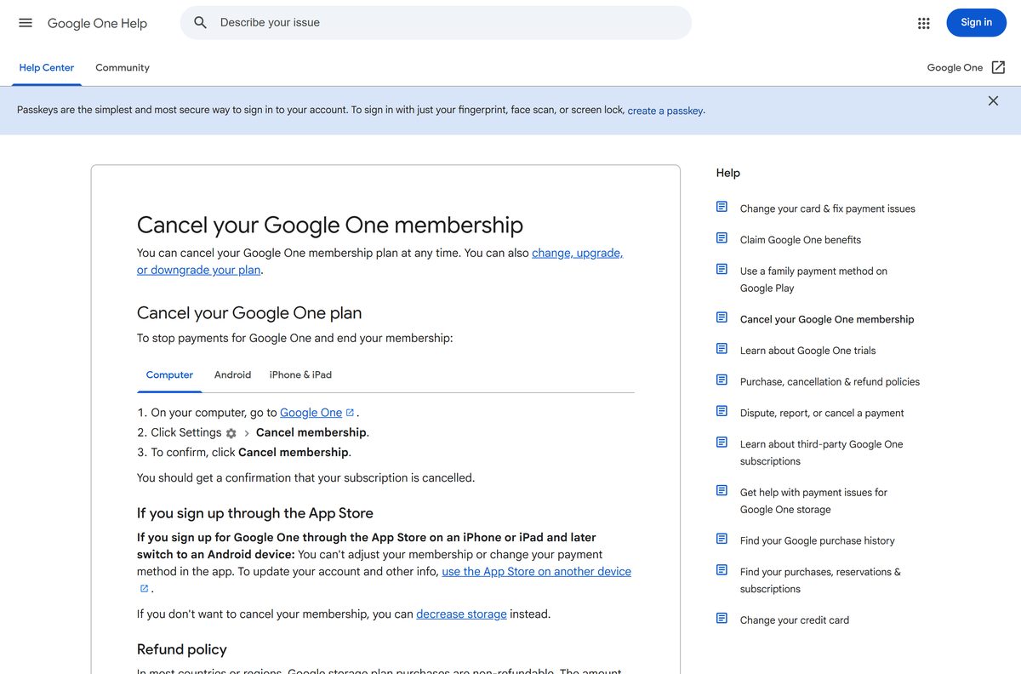Click the If you sign up through the App Store heading
Screen dimensions: 1021x674
pyautogui.click(x=255, y=513)
